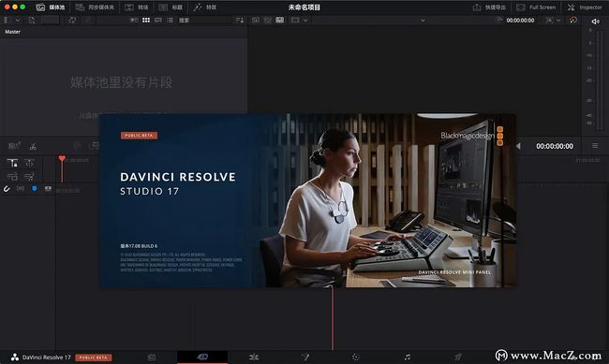
Task: Click the split clip scissors icon
Action: click(33, 146)
